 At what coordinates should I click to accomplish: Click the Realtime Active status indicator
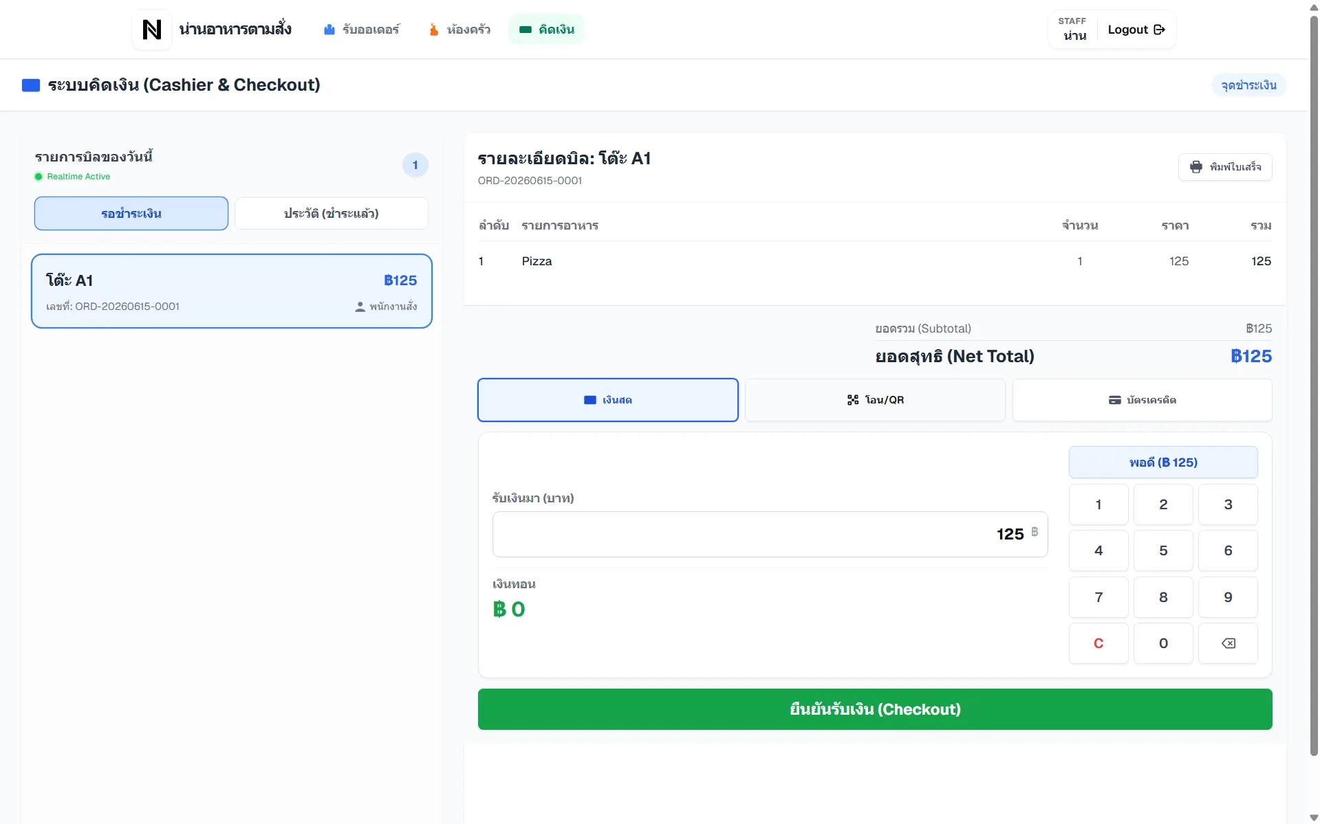(x=72, y=177)
